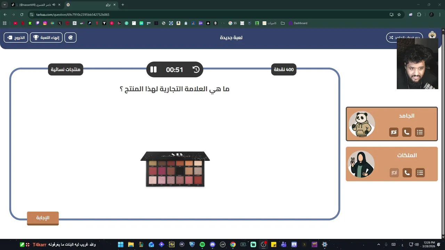Select the الجامد team panda avatar
Viewport: 445px width, 250px height.
pos(362,124)
